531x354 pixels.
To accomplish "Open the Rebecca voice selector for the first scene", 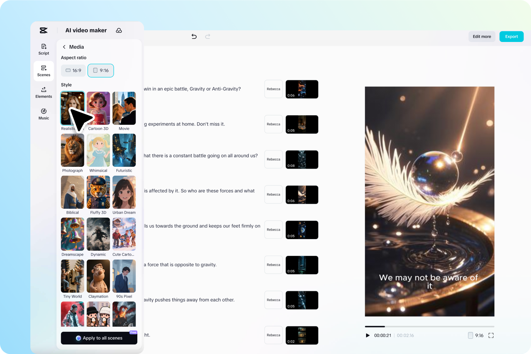I will click(273, 89).
